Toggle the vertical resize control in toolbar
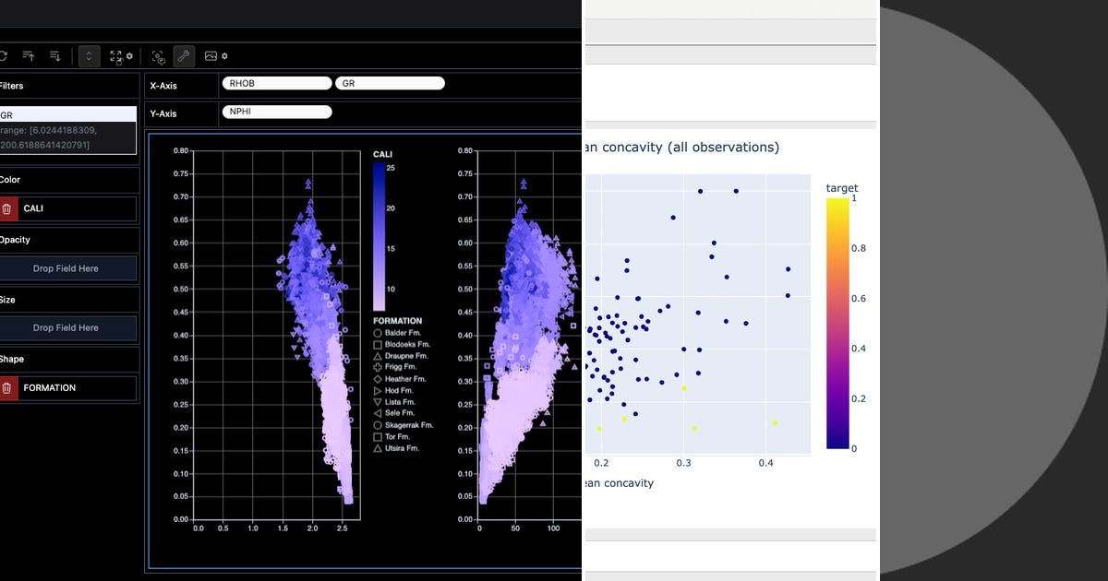The image size is (1108, 581). 89,55
